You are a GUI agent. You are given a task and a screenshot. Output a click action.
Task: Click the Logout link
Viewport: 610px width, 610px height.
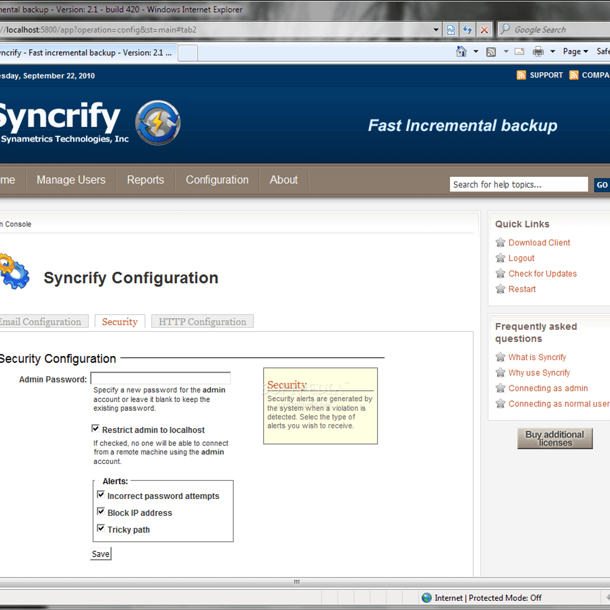click(x=521, y=258)
